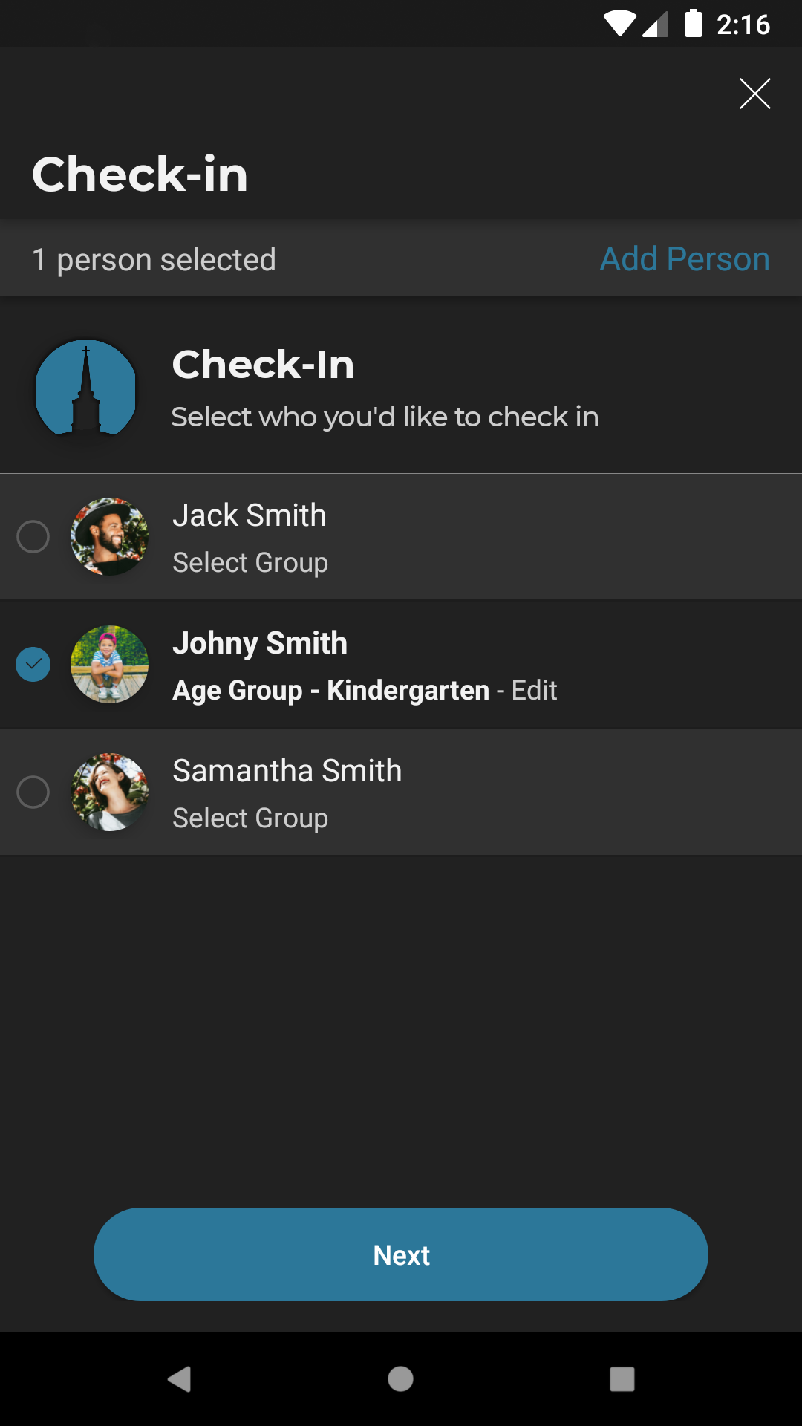Open Select Group under Samantha Smith
Image resolution: width=802 pixels, height=1426 pixels.
click(x=250, y=818)
